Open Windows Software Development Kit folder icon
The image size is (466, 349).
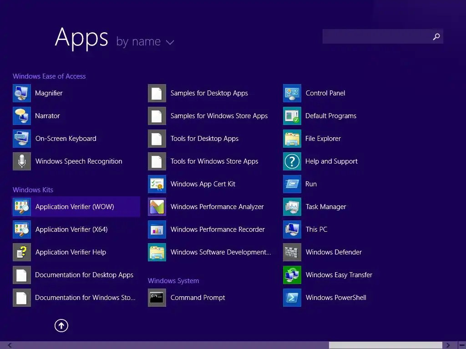(x=157, y=252)
